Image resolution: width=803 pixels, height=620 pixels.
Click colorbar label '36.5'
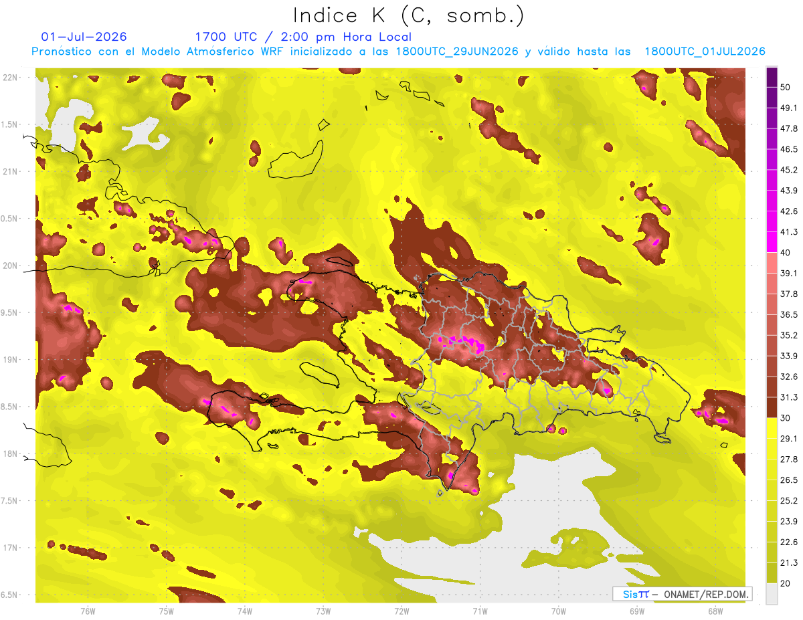click(x=789, y=314)
